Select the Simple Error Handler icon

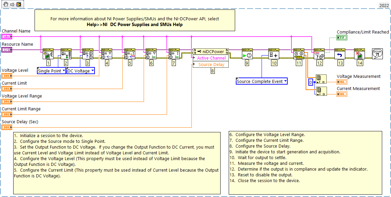(377, 54)
